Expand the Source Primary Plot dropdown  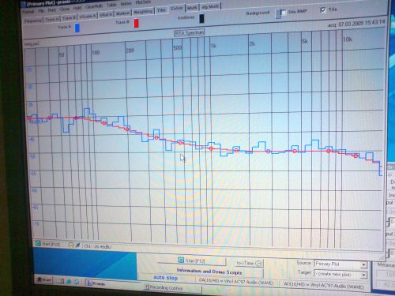tap(363, 264)
